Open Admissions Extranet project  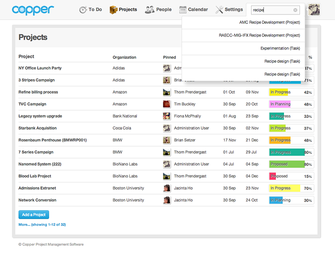(x=37, y=188)
